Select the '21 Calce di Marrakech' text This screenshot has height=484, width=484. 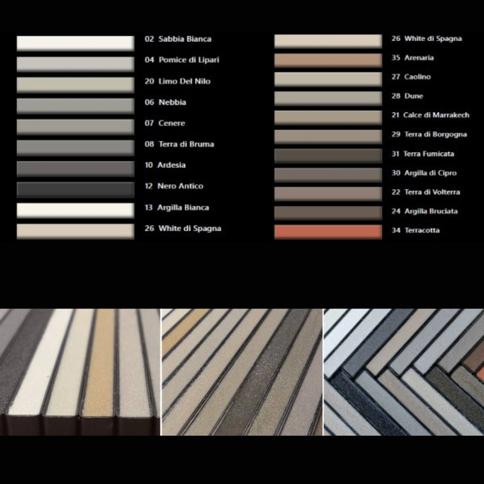tap(430, 115)
